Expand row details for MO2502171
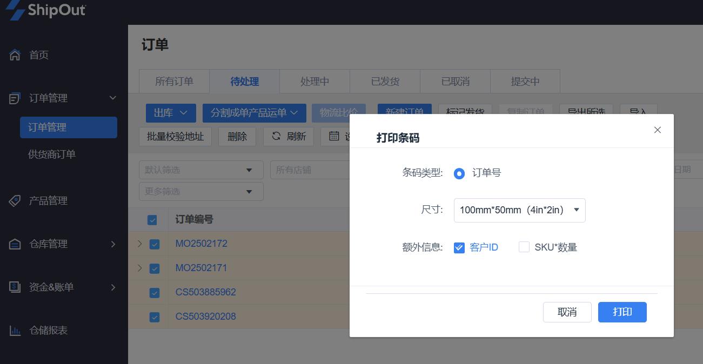The width and height of the screenshot is (703, 364). [x=139, y=268]
